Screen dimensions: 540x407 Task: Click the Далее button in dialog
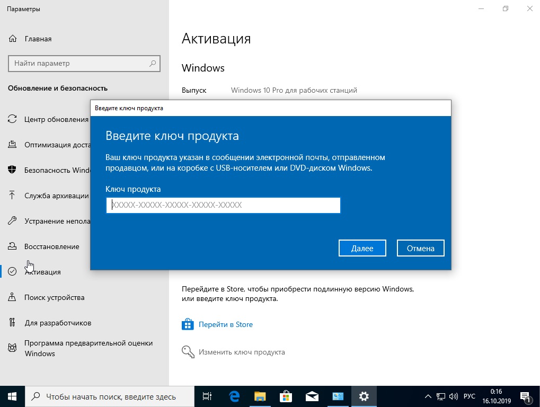pyautogui.click(x=362, y=248)
